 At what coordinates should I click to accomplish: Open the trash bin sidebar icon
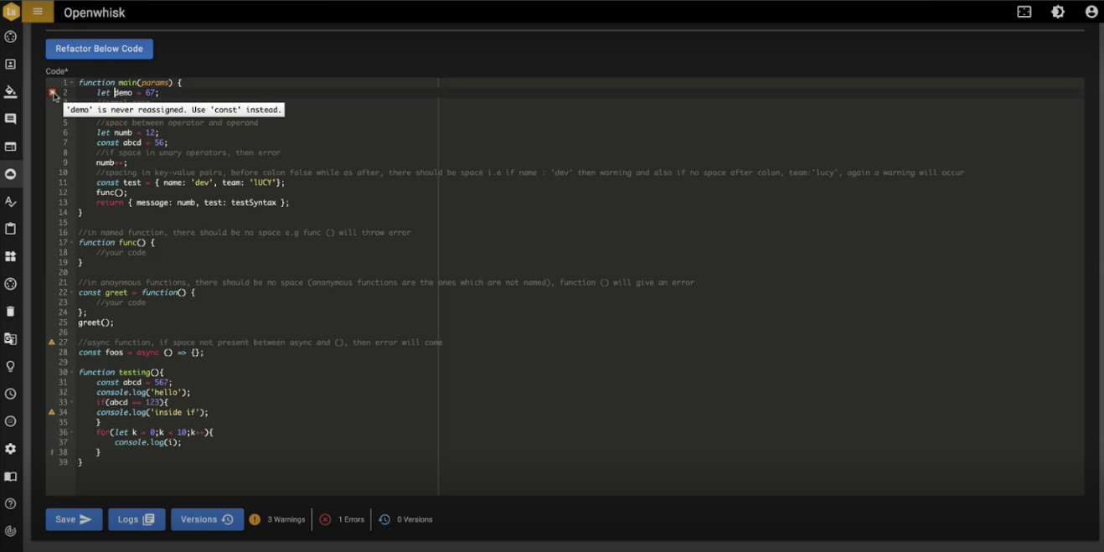click(11, 312)
